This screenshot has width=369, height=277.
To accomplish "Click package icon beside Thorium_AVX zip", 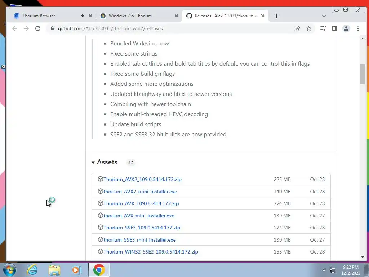I will point(101,203).
